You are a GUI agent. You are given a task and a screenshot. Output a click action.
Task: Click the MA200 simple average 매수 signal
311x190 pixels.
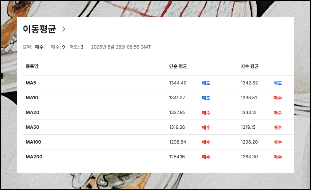tap(206, 157)
